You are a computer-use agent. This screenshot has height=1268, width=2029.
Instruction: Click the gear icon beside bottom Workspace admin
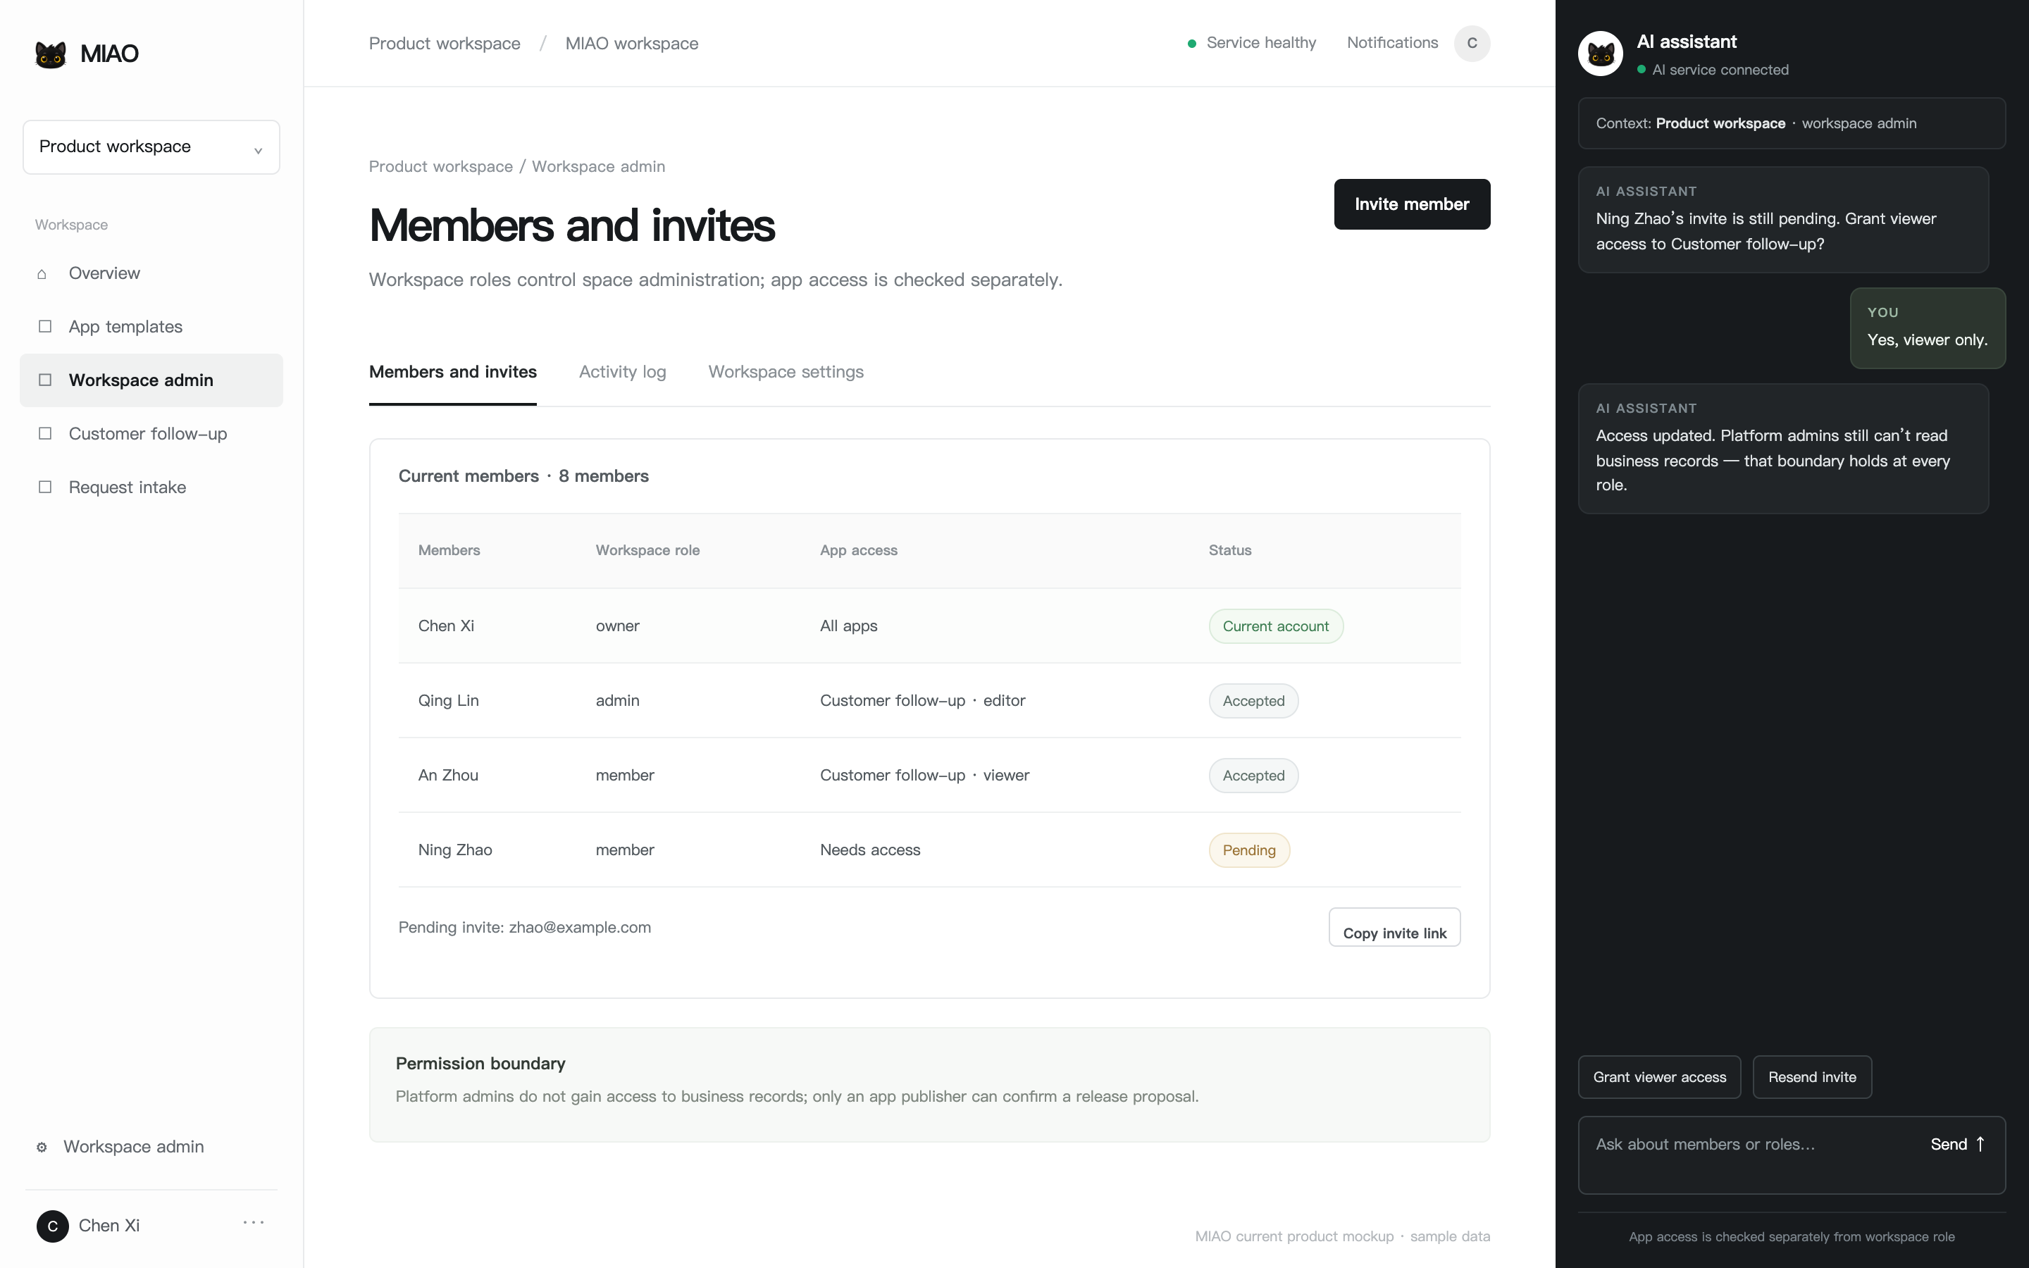(x=42, y=1148)
